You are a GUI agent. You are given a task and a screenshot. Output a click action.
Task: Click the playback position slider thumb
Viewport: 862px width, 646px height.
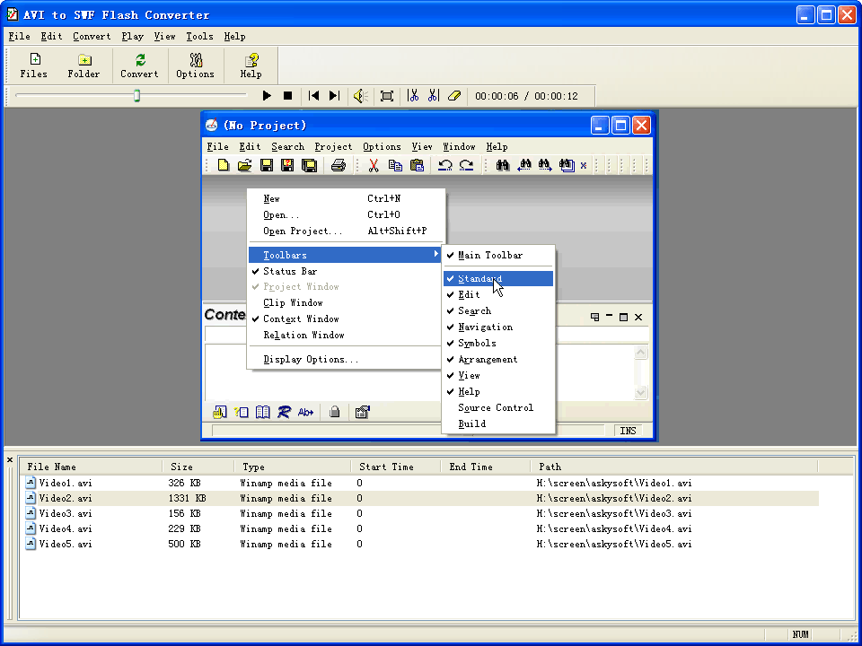tap(136, 96)
